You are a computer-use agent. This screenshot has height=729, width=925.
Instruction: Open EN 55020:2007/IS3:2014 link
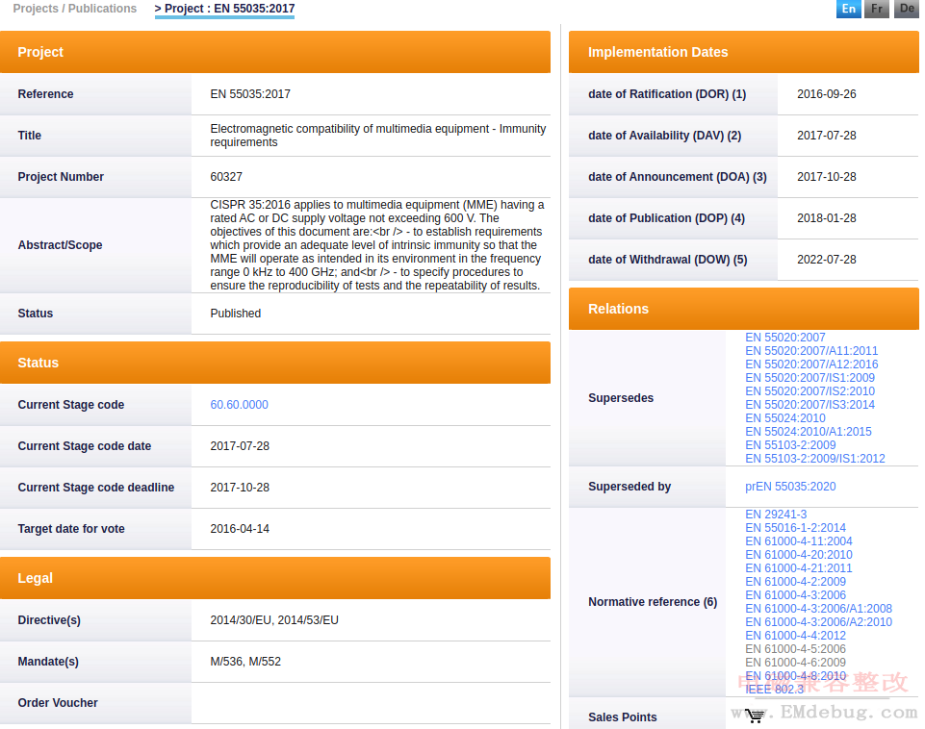pos(809,405)
